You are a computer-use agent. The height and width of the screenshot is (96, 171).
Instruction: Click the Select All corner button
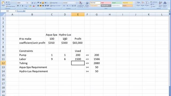pos(3,14)
